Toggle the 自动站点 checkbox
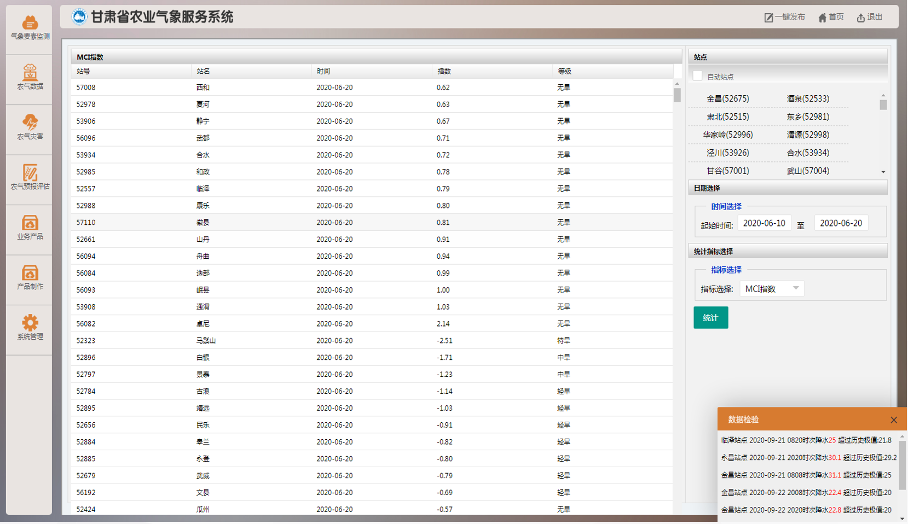Image resolution: width=908 pixels, height=524 pixels. [697, 76]
